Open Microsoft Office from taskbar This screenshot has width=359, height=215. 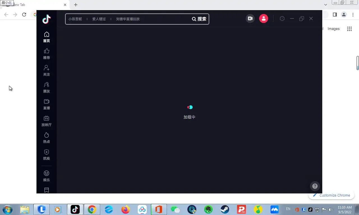(159, 209)
